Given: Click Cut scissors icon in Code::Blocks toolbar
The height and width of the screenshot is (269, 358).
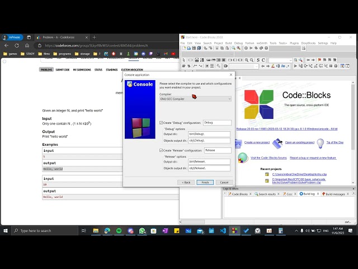Looking at the screenshot, I should (217, 48).
